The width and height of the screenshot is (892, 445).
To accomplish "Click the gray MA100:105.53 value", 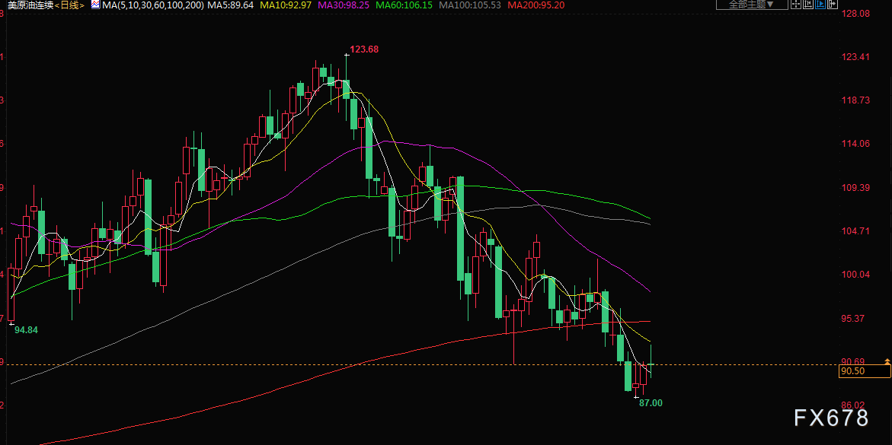I will 470,5.
